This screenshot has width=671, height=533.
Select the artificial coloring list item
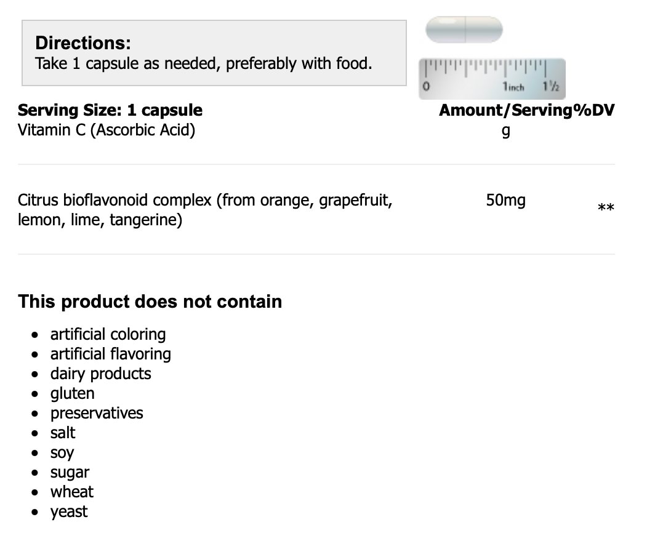(108, 334)
